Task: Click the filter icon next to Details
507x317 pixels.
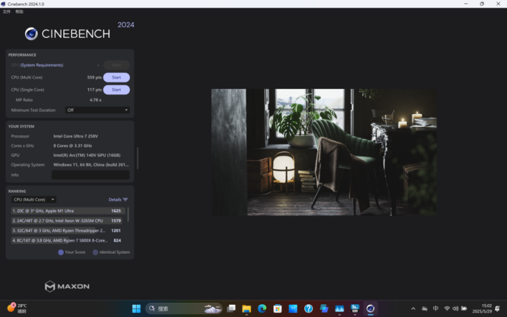Action: 126,200
